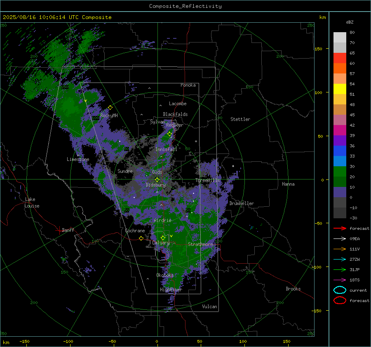Click the 'km' label at top right
371x347 pixels.
coord(322,17)
